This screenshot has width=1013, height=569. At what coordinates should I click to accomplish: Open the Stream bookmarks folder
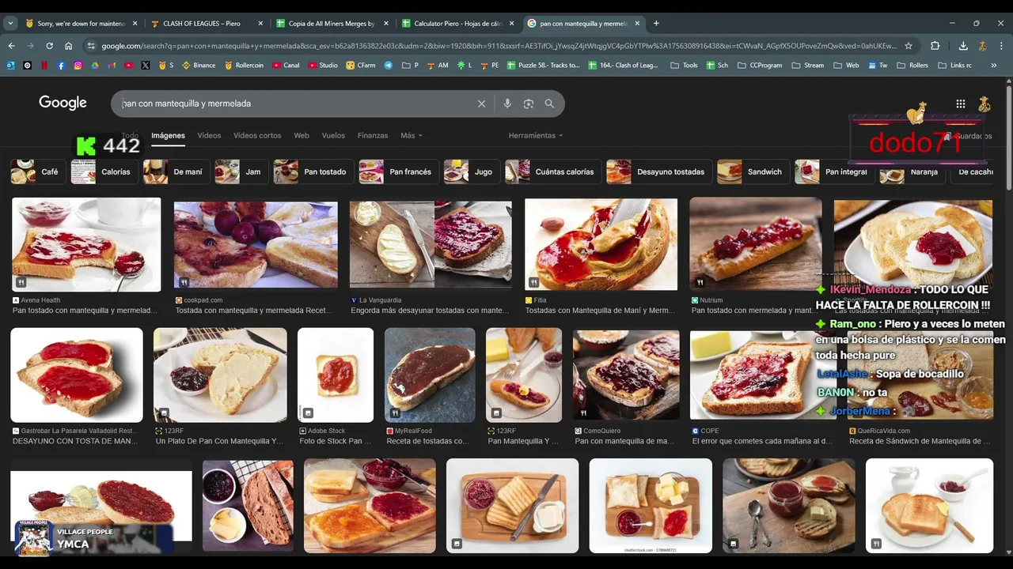[x=807, y=66]
